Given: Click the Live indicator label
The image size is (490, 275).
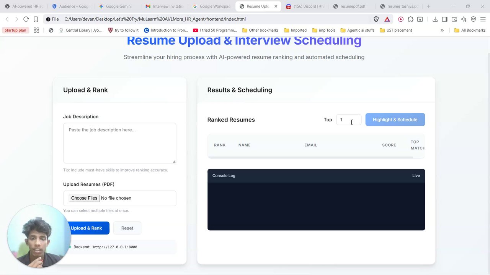Looking at the screenshot, I should point(416,176).
